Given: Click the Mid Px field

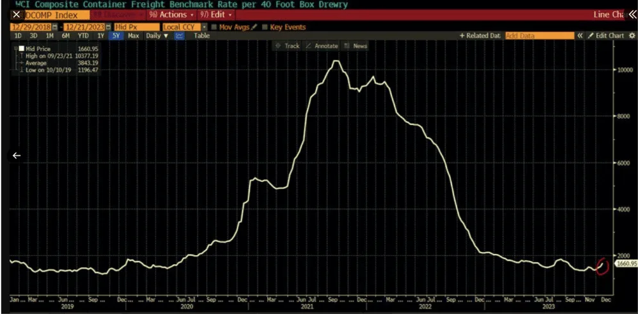Looking at the screenshot, I should (x=137, y=28).
